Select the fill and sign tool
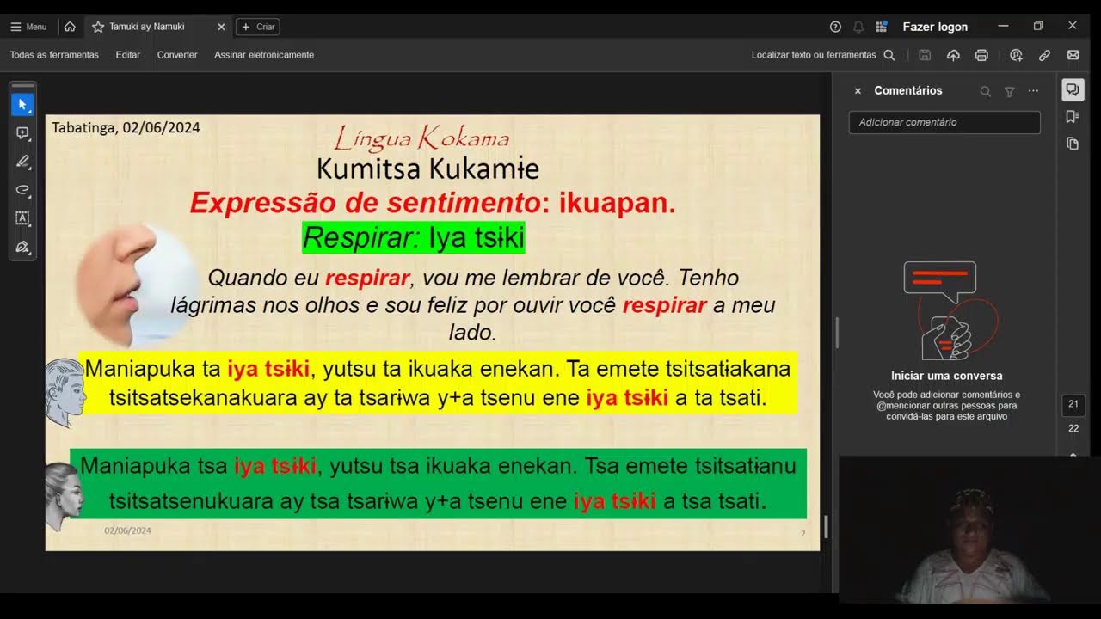 coord(22,247)
